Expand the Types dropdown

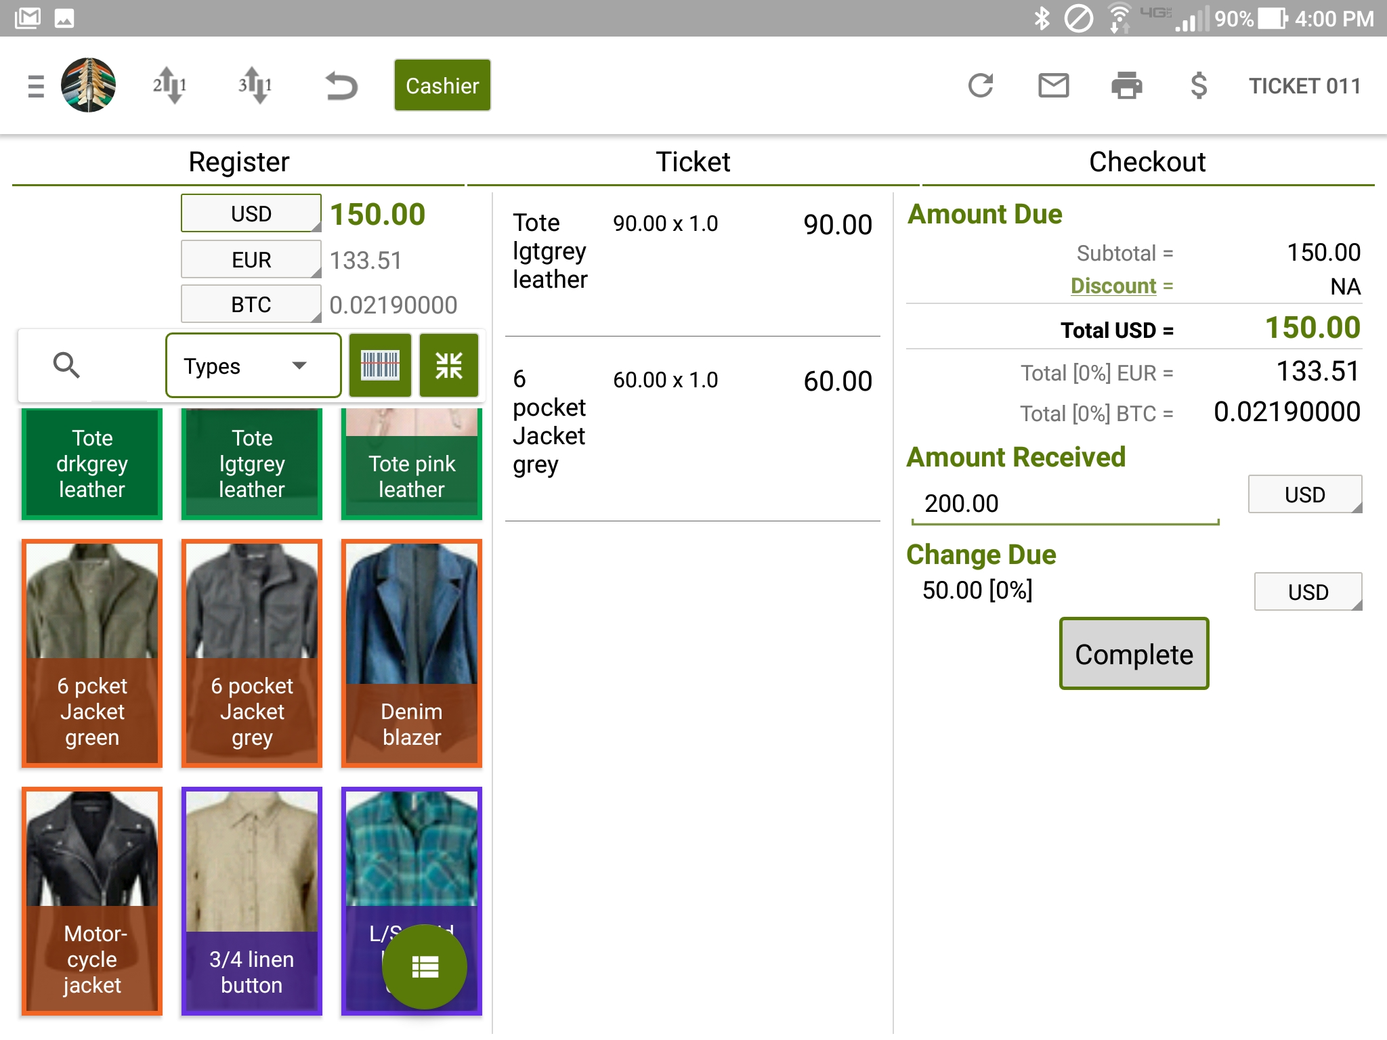point(253,366)
